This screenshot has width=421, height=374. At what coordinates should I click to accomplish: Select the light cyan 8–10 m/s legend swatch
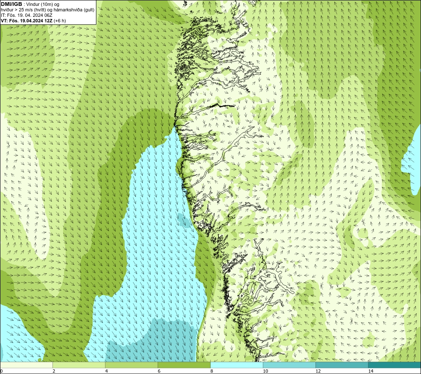237,365
